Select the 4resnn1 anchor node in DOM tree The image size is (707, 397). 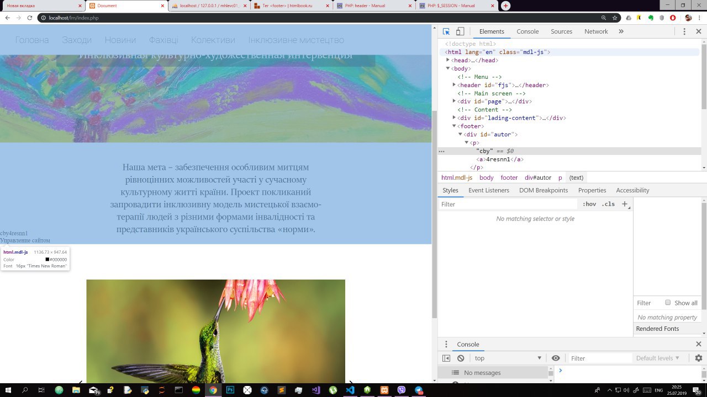click(500, 159)
